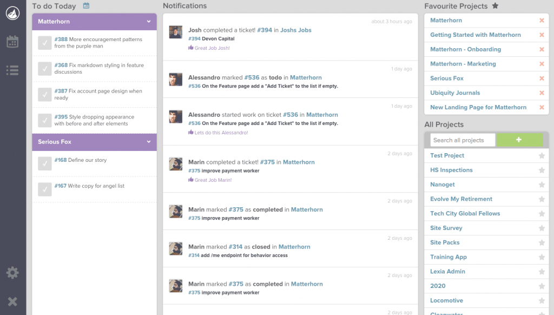Remove Ubiquity Journals from favourites
Screen dimensions: 554x315
coord(542,93)
